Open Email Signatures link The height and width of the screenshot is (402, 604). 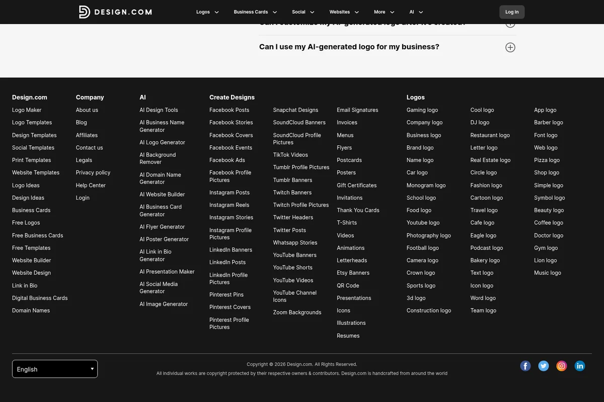click(357, 110)
